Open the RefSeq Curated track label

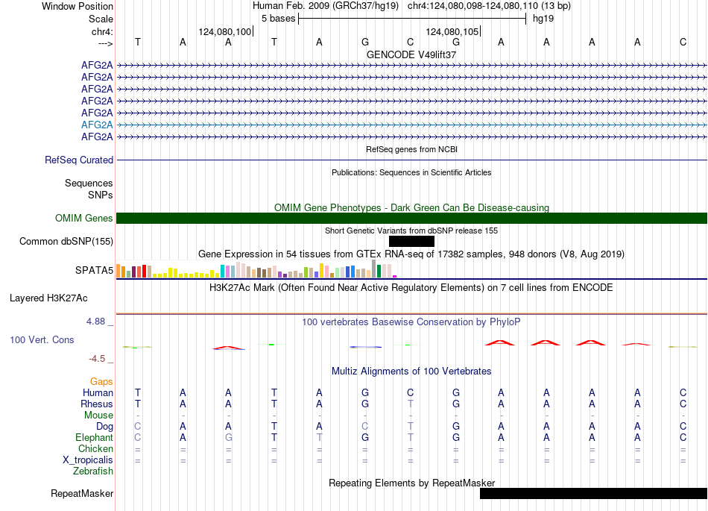pyautogui.click(x=79, y=160)
